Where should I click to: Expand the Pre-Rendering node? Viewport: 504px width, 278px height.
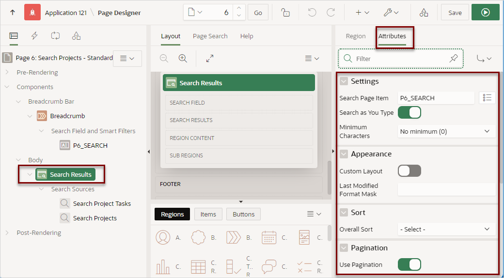[x=7, y=72]
